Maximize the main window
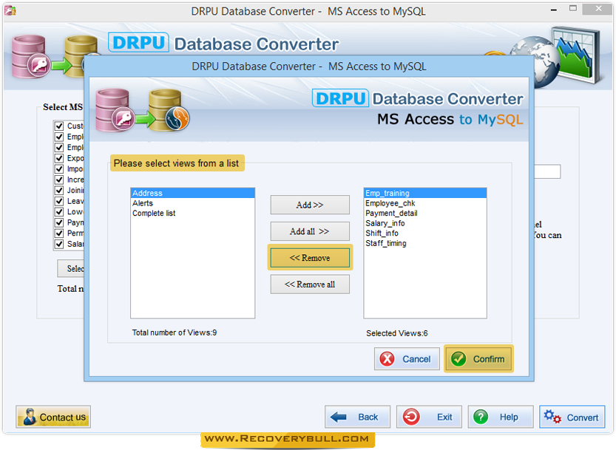Screen dimensions: 616x450 pos(573,9)
